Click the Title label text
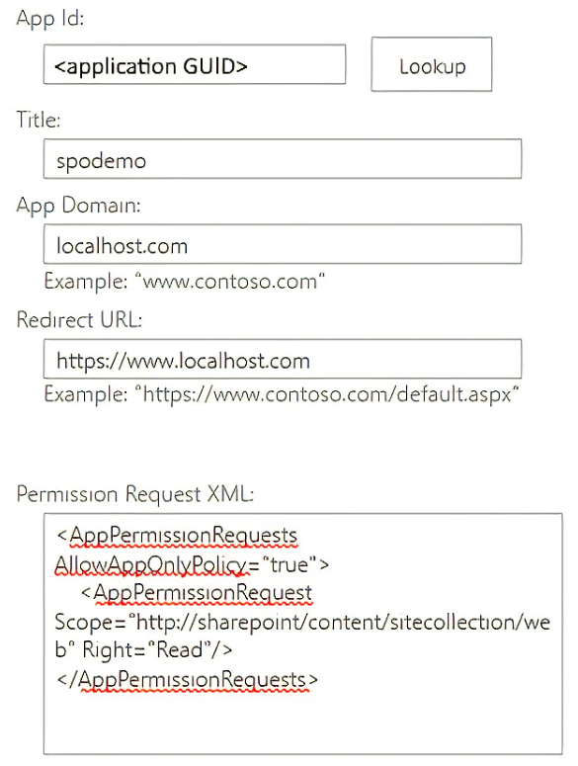Viewport: 578px width, 766px height. point(39,120)
